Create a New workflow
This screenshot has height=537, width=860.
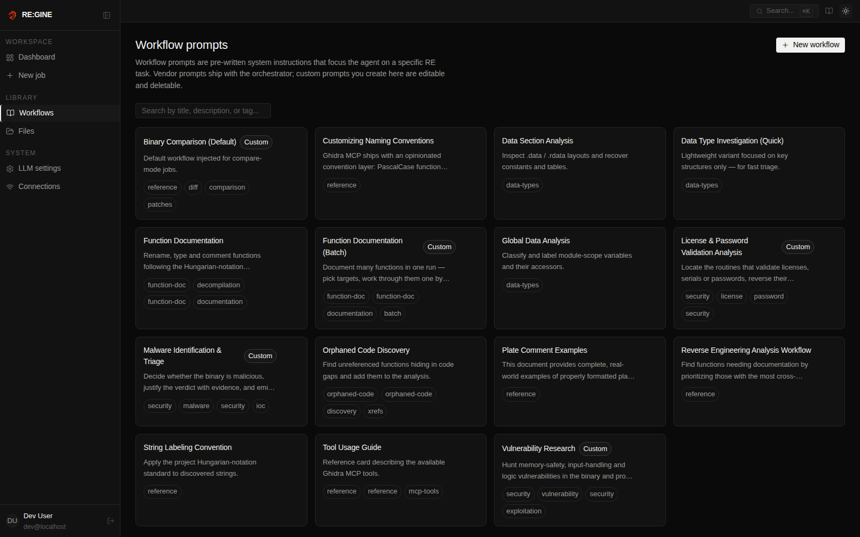[x=810, y=45]
